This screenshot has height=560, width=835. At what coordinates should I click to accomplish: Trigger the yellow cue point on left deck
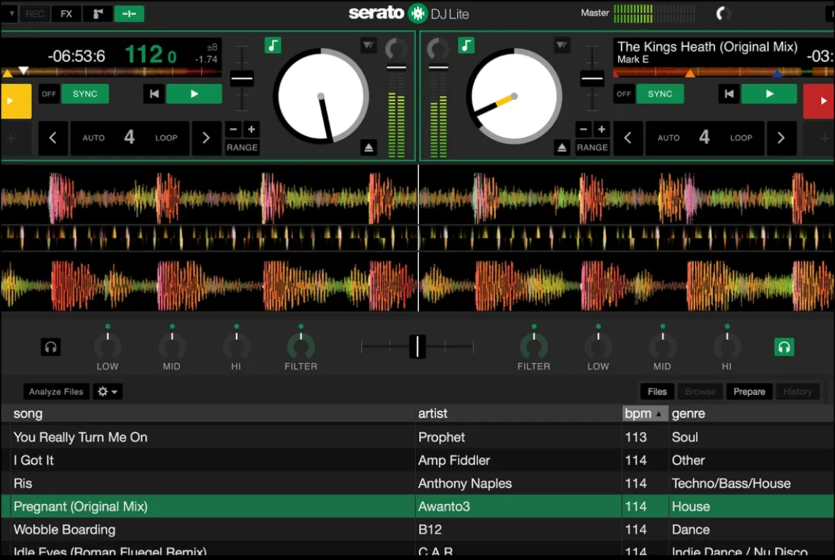tap(16, 101)
